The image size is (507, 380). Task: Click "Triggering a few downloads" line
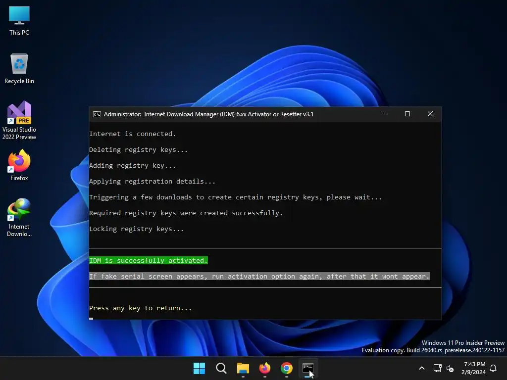pos(235,197)
